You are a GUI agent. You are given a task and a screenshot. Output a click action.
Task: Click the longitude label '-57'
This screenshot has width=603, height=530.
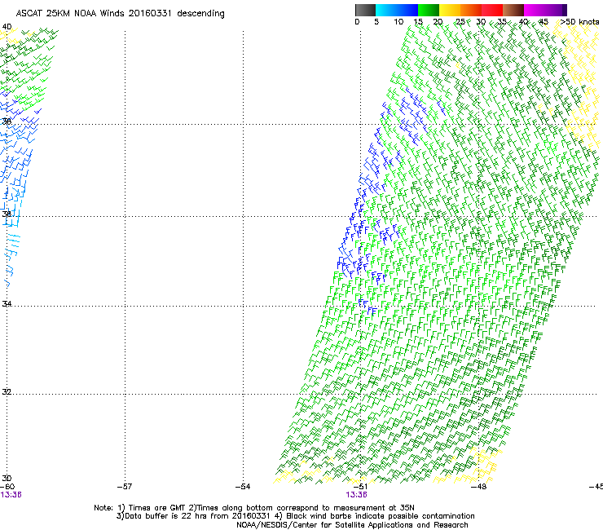pos(125,487)
